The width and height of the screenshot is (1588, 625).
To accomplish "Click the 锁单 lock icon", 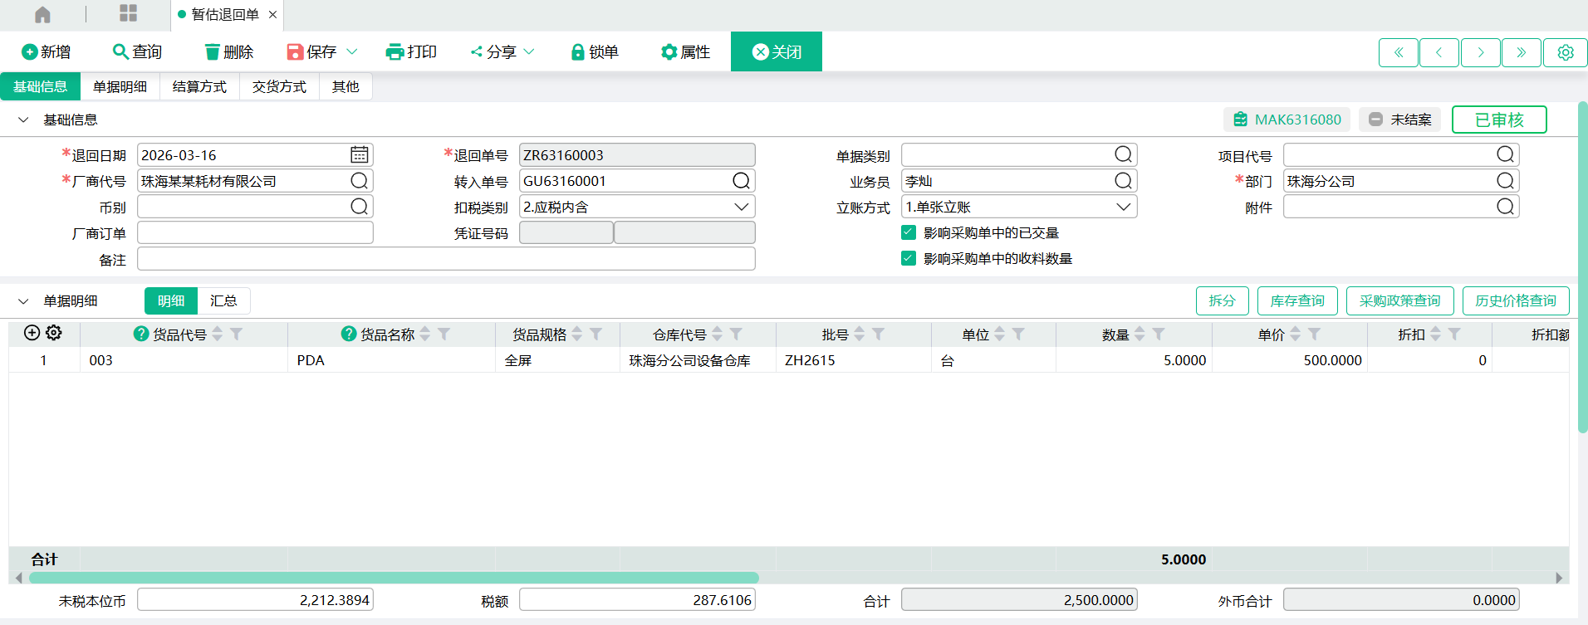I will tap(577, 52).
